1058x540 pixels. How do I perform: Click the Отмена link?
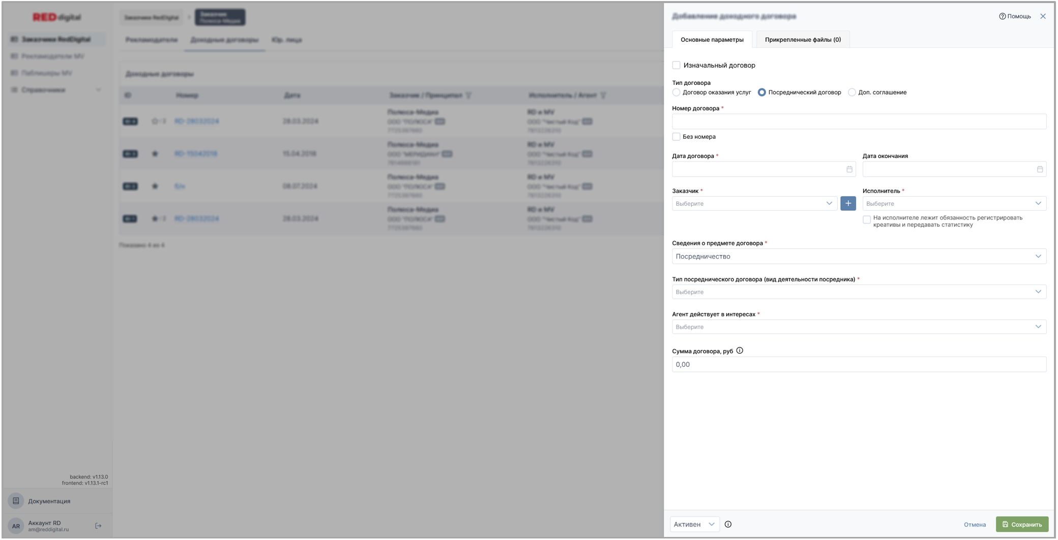975,525
